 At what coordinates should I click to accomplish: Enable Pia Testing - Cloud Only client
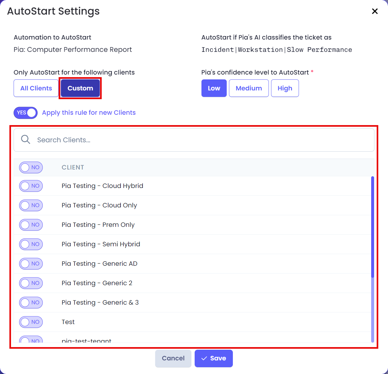coord(31,205)
